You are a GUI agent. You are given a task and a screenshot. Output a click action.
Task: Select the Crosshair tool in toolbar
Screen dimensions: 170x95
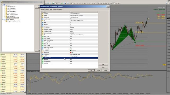coord(74,3)
